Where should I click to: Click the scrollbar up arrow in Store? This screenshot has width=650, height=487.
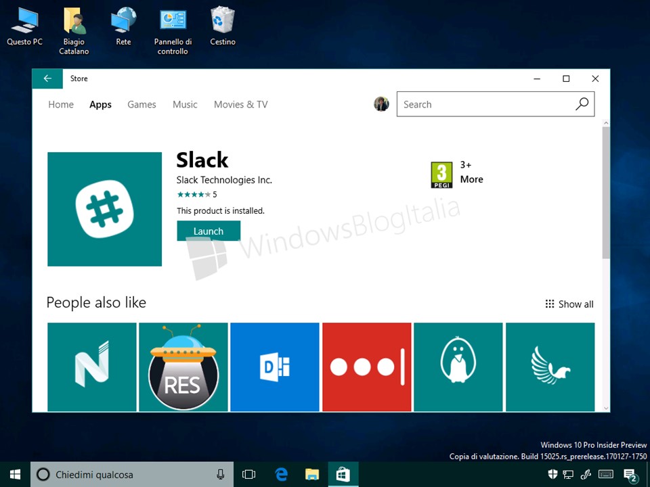(606, 123)
